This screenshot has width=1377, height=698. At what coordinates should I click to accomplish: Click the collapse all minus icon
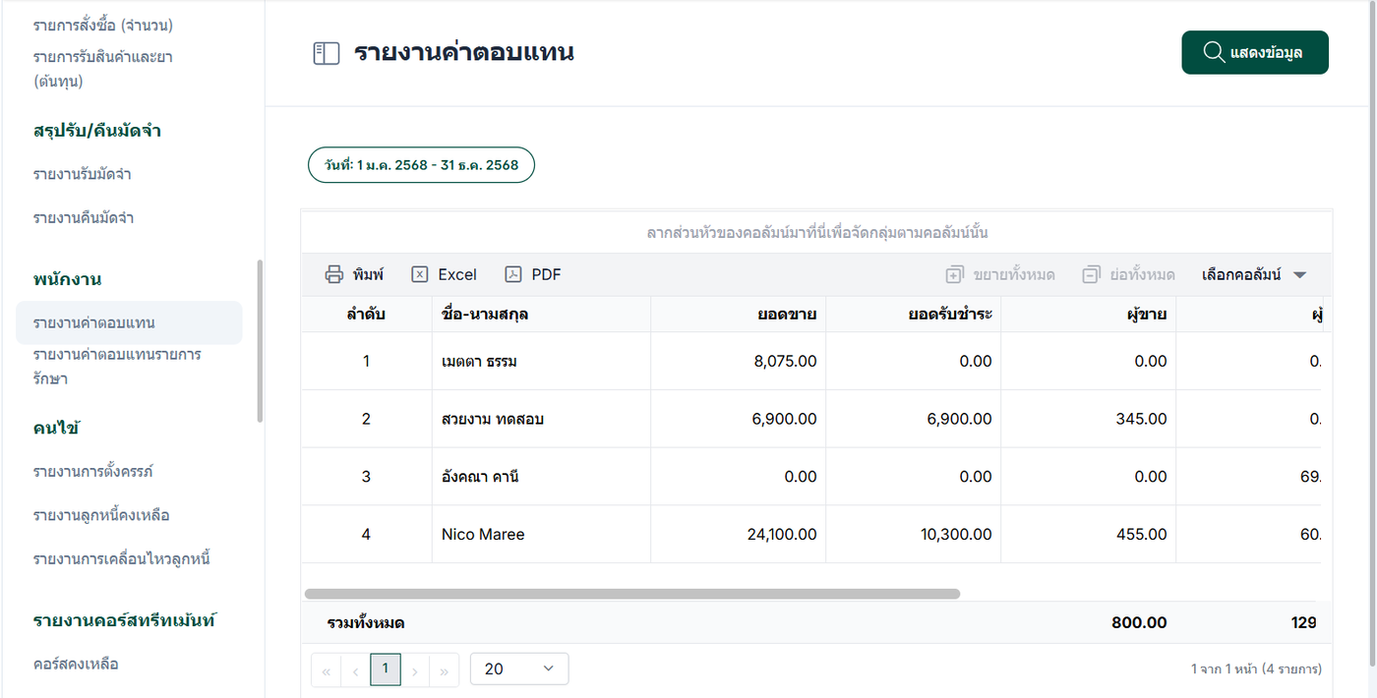click(1090, 274)
